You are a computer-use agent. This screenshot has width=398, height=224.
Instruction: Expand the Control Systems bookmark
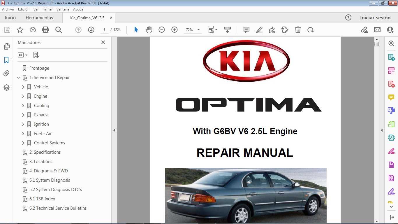click(x=23, y=143)
